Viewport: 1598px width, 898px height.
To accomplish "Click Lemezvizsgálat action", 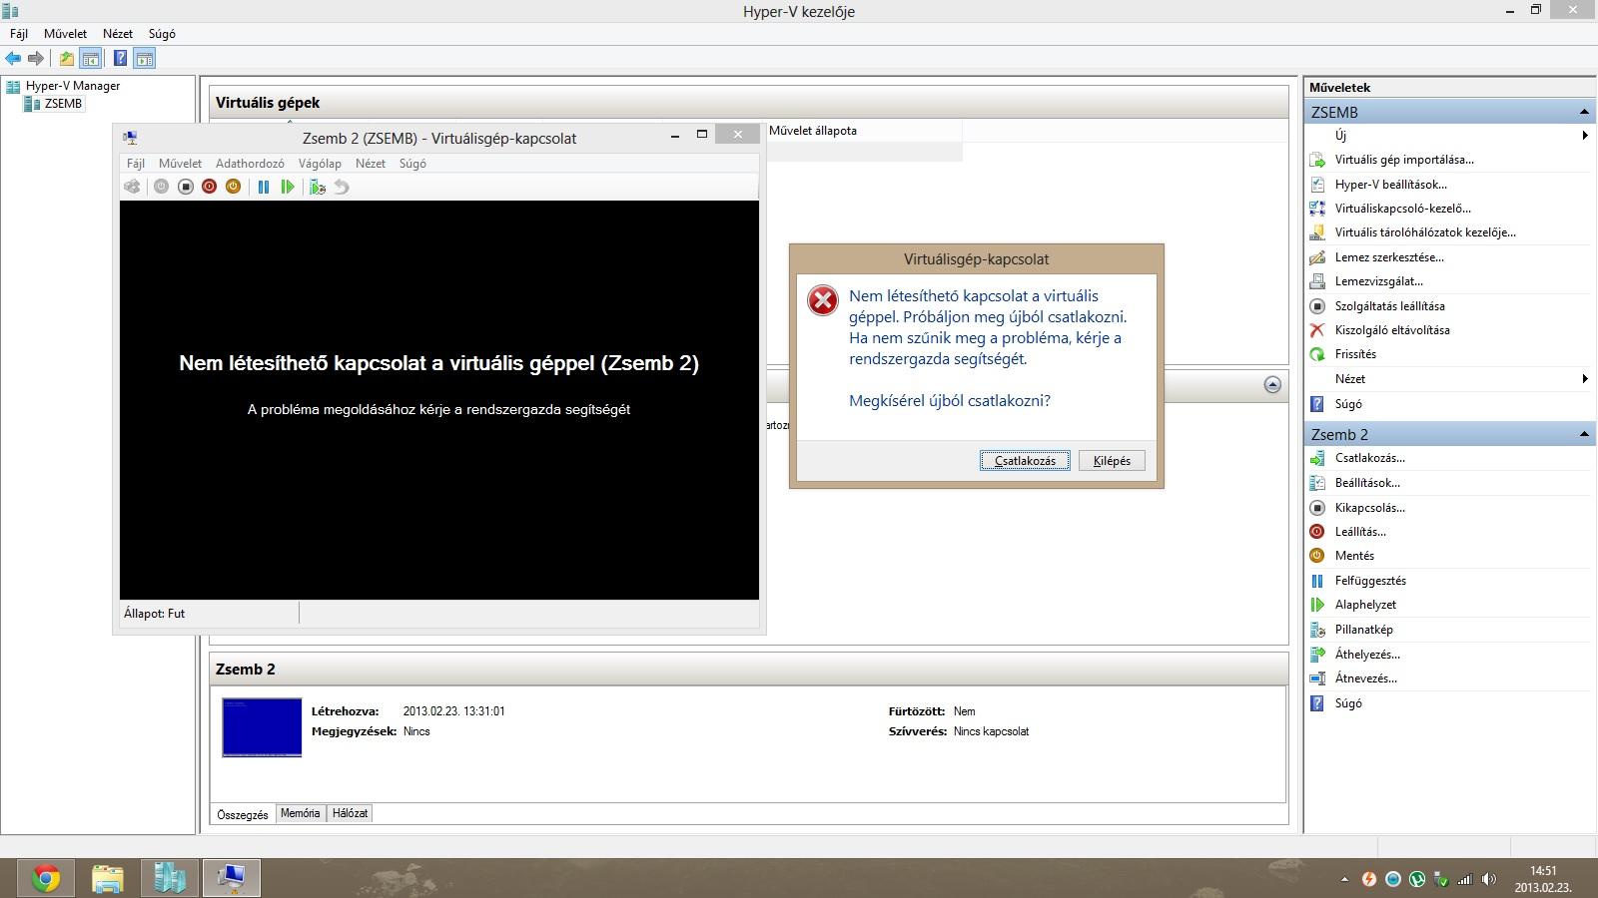I will [x=1378, y=281].
